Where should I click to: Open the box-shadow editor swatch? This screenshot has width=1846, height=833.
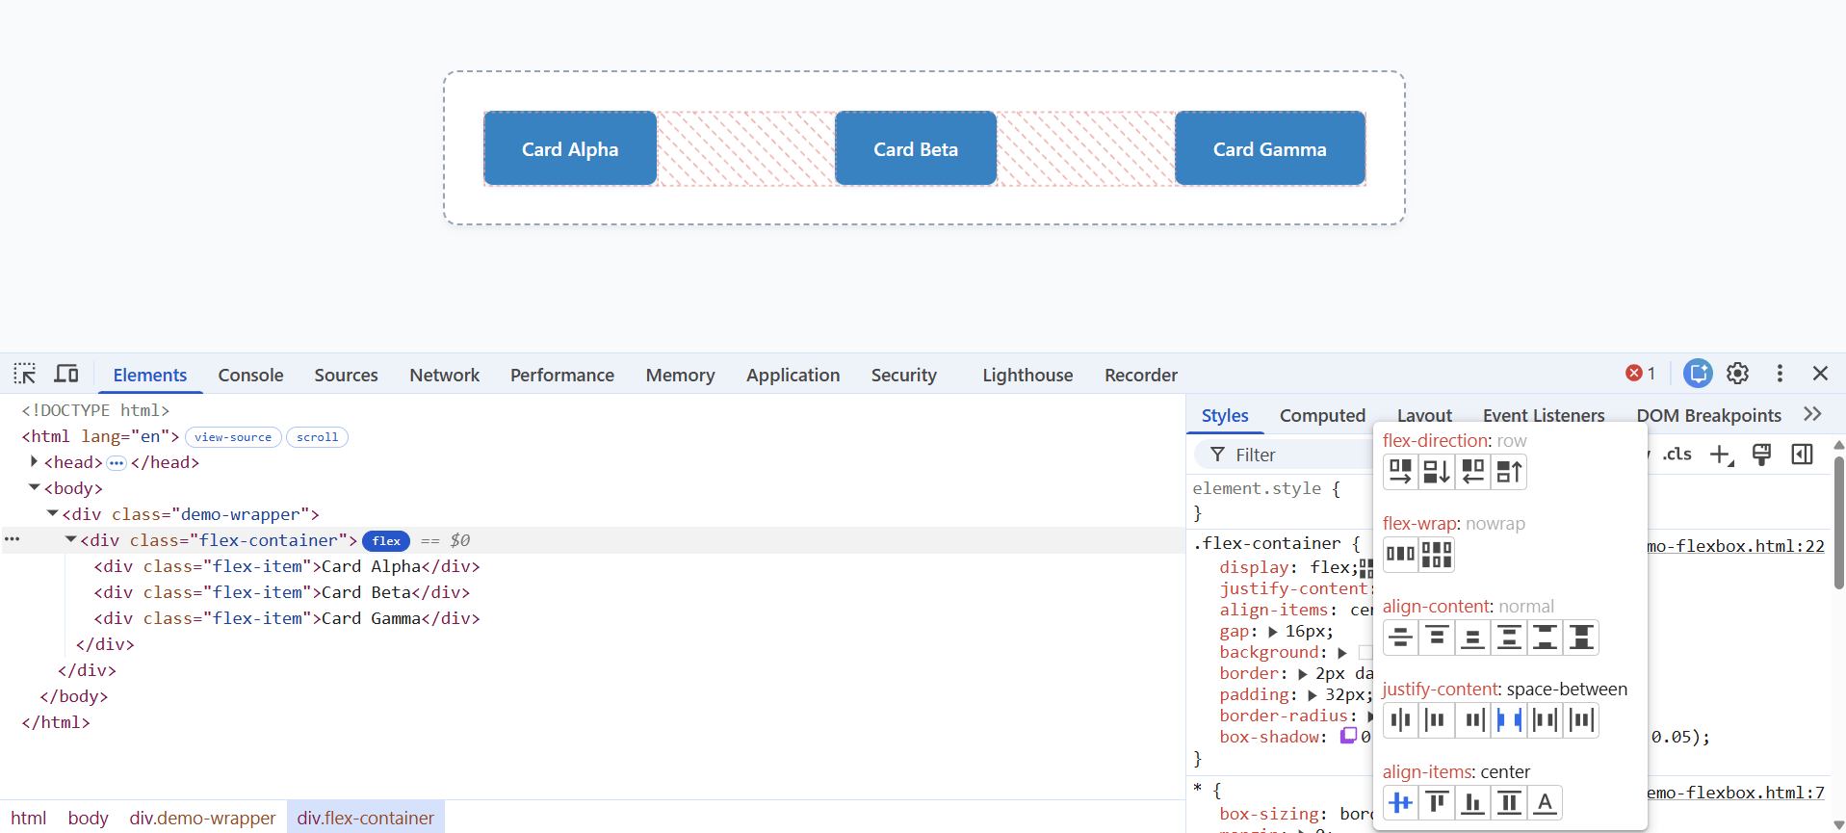pyautogui.click(x=1349, y=736)
